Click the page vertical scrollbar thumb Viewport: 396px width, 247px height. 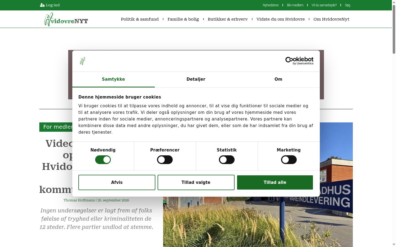pyautogui.click(x=394, y=29)
